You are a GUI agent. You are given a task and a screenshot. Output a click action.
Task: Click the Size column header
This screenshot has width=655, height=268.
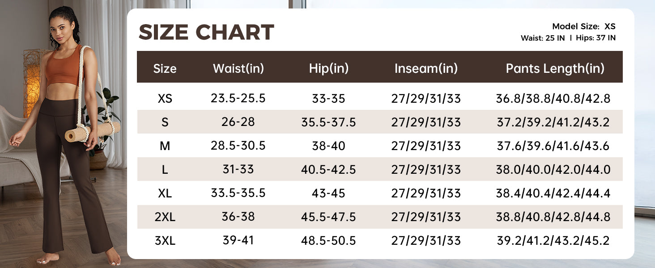point(165,69)
